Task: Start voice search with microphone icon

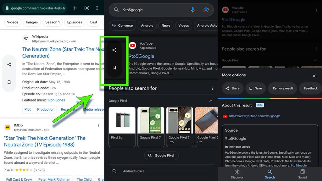Action: [x=193, y=10]
